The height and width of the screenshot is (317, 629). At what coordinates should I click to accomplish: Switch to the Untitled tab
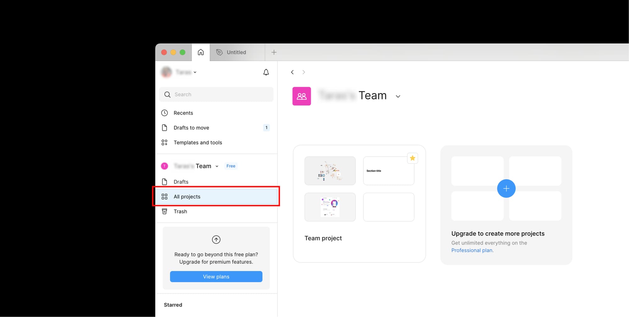click(237, 52)
